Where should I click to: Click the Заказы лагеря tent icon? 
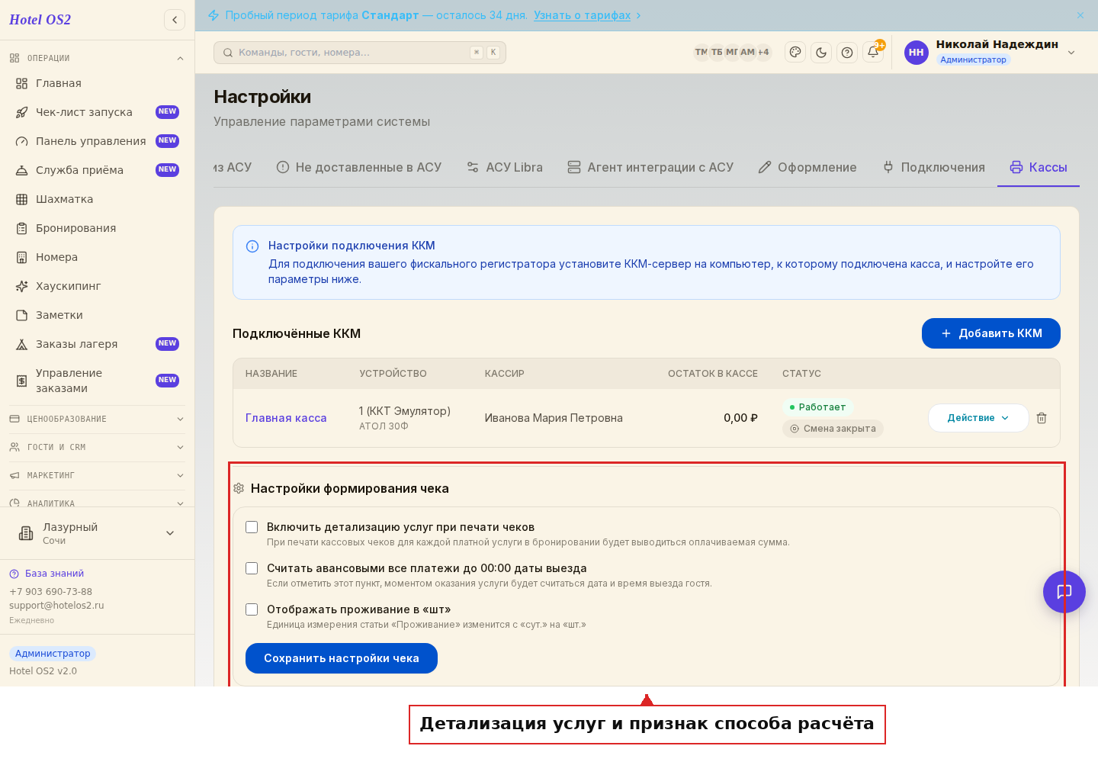pos(22,344)
